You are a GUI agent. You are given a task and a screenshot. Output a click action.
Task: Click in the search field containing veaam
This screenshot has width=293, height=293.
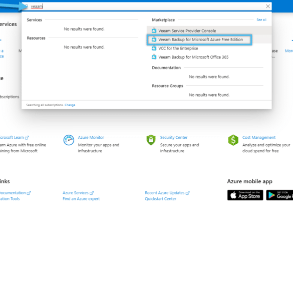click(x=147, y=7)
